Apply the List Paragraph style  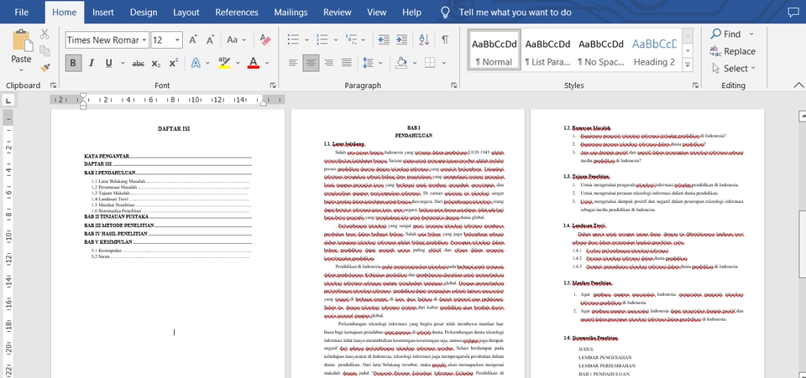click(547, 49)
